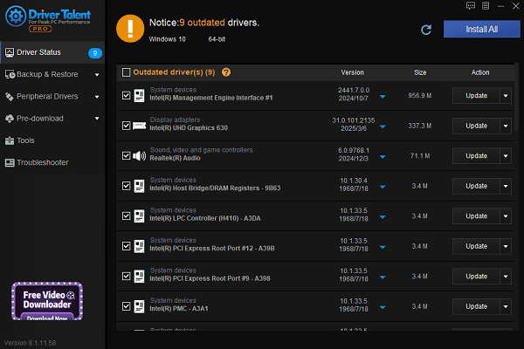Uncheck PCI Express Root Port #12 checkbox
524x349 pixels.
coord(126,246)
